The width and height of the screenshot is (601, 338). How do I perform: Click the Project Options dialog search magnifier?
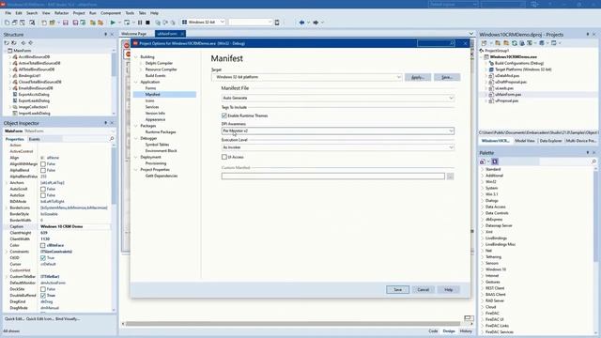click(x=452, y=43)
